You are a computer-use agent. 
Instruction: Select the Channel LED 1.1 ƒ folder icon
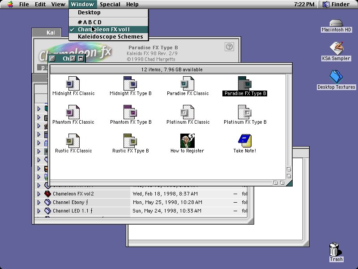pos(47,211)
